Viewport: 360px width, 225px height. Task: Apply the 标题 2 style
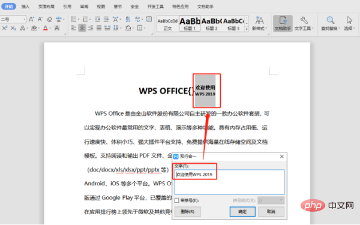coord(211,23)
